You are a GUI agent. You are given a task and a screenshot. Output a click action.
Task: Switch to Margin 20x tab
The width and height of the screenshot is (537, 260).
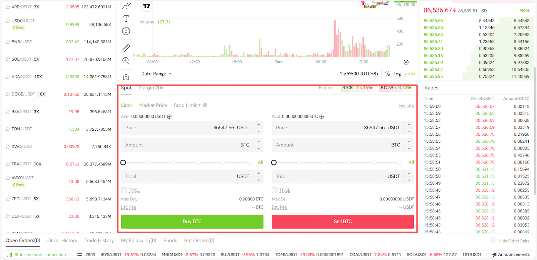[151, 88]
